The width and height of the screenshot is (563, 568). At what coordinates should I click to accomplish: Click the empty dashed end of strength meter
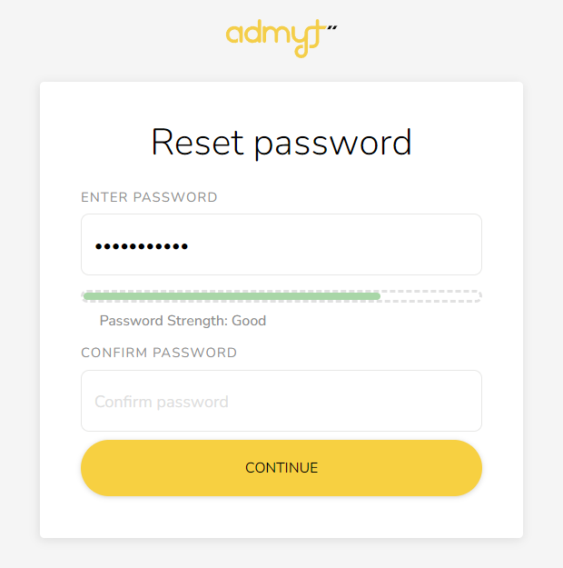[x=430, y=296]
